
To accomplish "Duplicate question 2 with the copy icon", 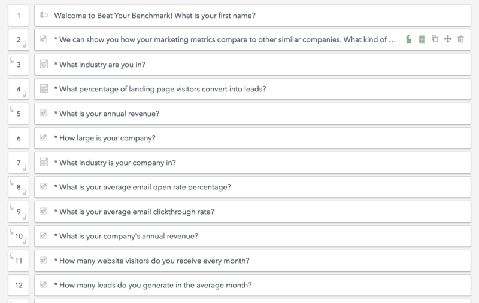I will [435, 39].
